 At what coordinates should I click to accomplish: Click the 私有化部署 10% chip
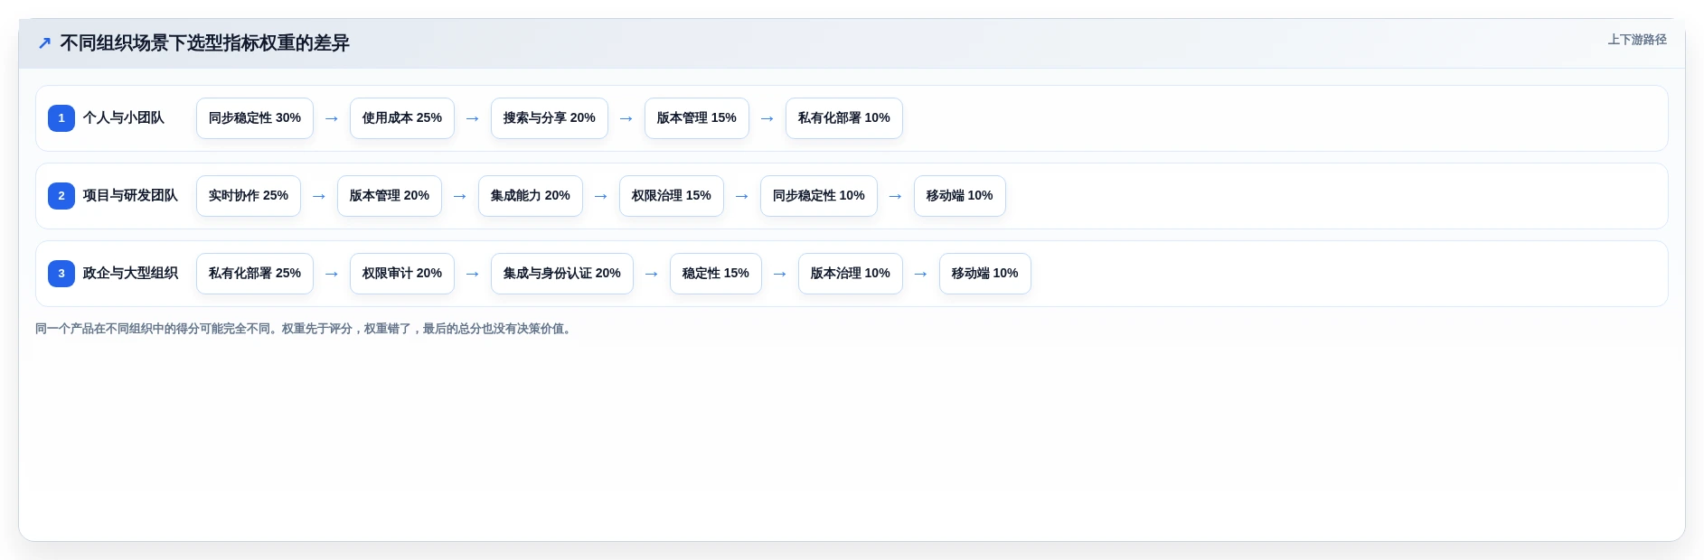coord(844,118)
